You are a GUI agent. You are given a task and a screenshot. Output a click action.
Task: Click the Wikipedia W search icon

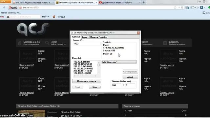[x=8, y=17]
